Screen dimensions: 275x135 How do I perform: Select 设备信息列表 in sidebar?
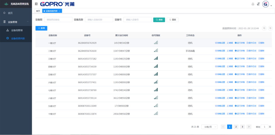[16, 38]
